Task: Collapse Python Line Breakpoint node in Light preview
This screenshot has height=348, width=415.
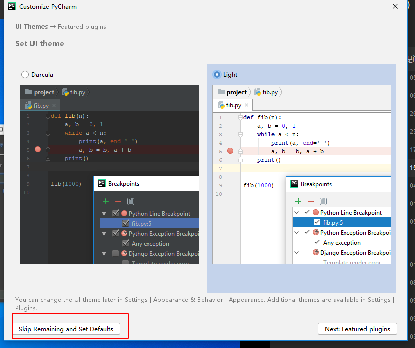Action: pos(297,213)
